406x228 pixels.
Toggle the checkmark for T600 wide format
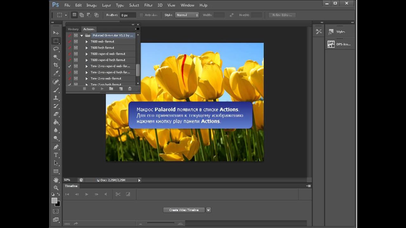(x=69, y=41)
